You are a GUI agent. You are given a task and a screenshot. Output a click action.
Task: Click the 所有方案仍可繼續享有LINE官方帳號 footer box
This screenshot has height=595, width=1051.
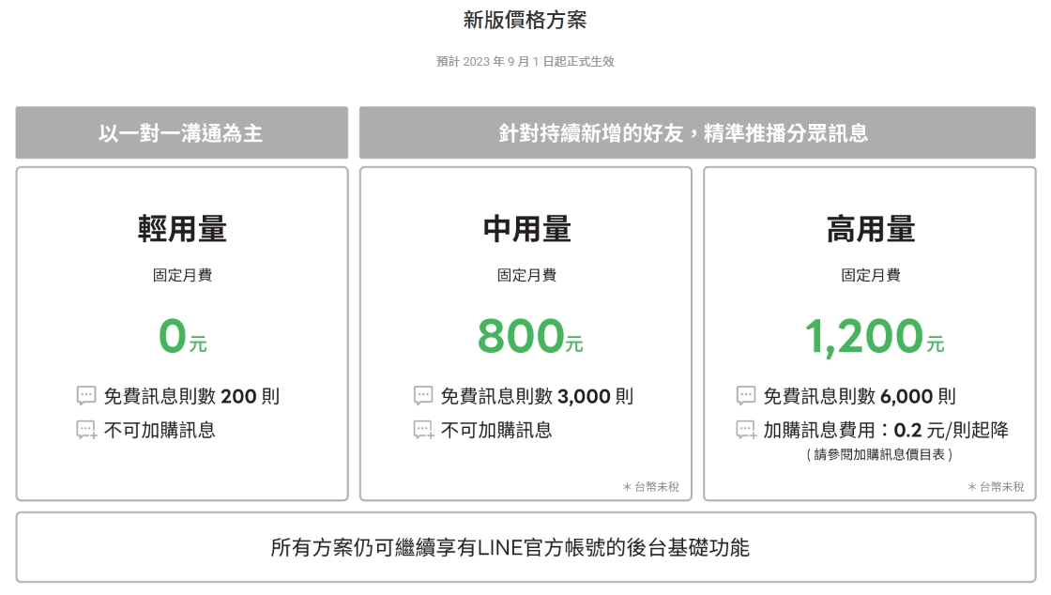(x=525, y=547)
